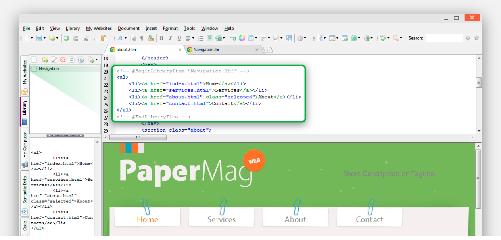This screenshot has width=501, height=240.
Task: Open dropdown arrow beside insert table icon
Action: click(x=256, y=38)
